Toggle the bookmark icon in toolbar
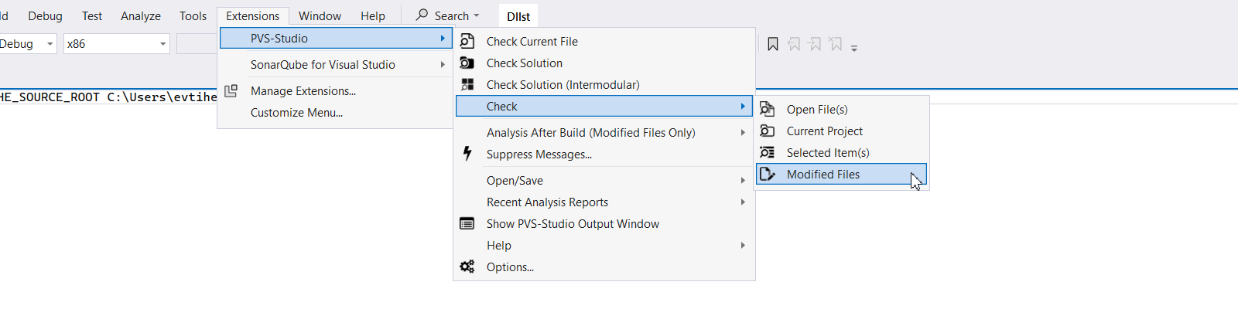The height and width of the screenshot is (309, 1238). pyautogui.click(x=772, y=44)
